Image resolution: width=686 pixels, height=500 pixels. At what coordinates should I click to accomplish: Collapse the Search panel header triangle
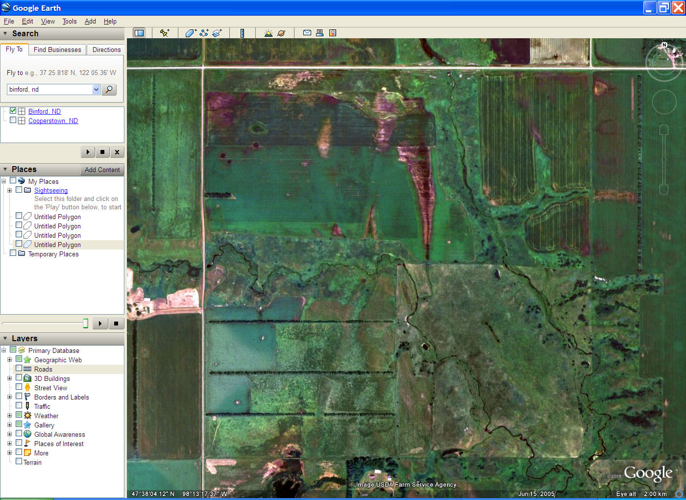coord(5,34)
